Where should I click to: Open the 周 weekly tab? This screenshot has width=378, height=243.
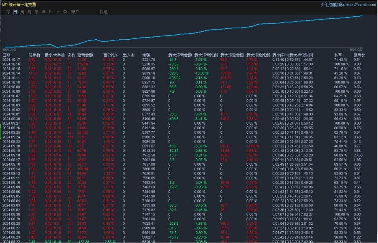[x=22, y=12]
